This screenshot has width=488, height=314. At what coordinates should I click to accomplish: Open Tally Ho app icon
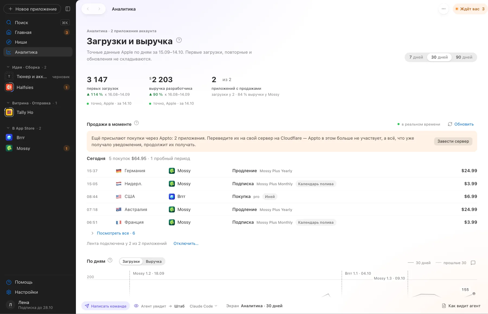point(9,112)
